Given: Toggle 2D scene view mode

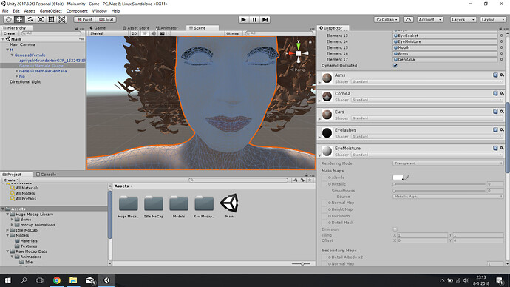Looking at the screenshot, I should tap(134, 33).
